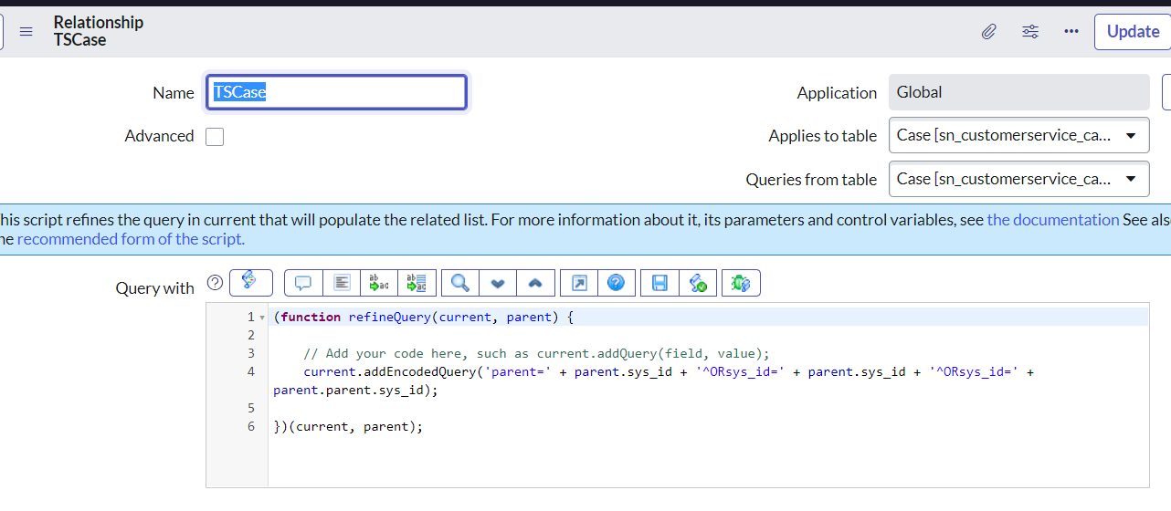Viewport: 1171px width, 511px height.
Task: Click the Update button
Action: pos(1133,32)
